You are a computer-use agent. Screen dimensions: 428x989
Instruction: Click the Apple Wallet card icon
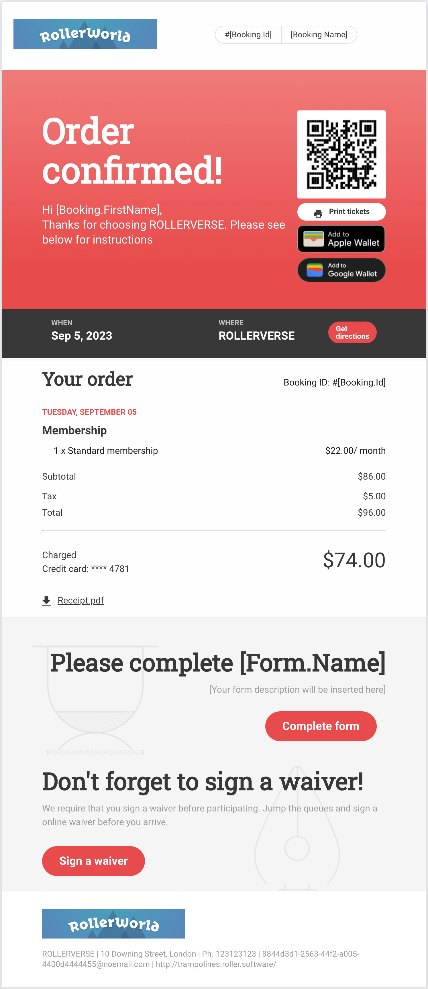[313, 239]
